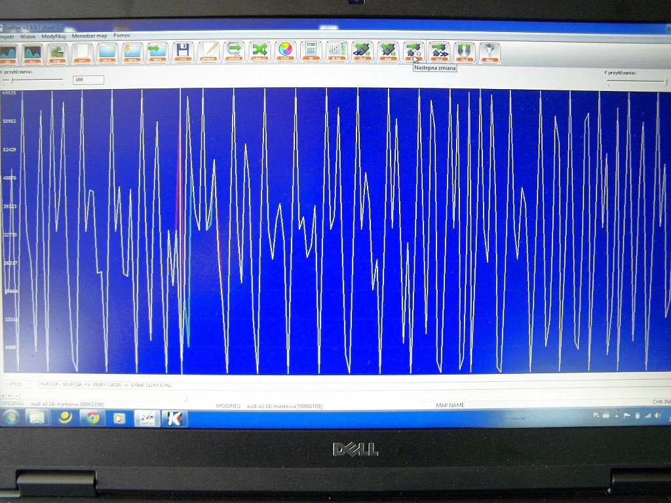Image resolution: width=671 pixels, height=503 pixels.
Task: Click the X zoom value field showing 188
Action: [88, 80]
